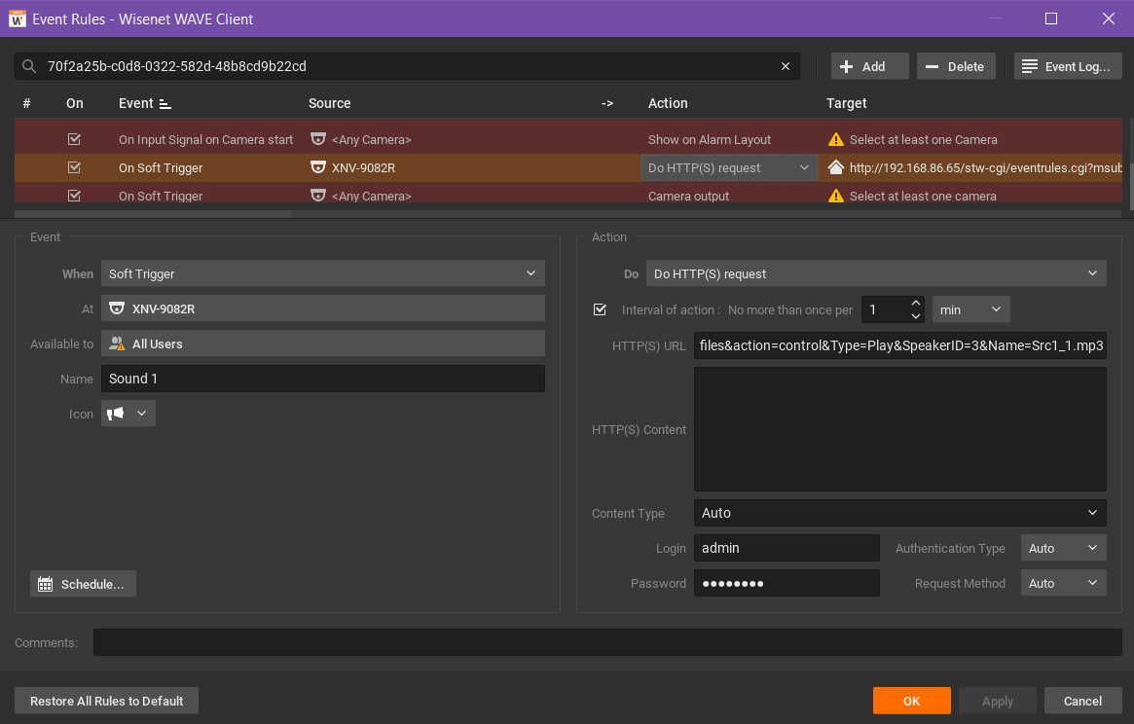Image resolution: width=1134 pixels, height=724 pixels.
Task: Click the Password input field
Action: (786, 583)
